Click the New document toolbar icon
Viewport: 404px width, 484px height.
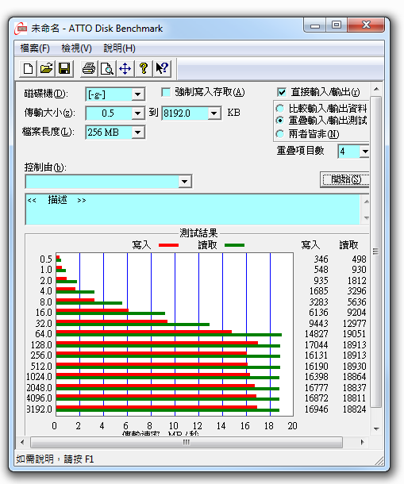28,68
